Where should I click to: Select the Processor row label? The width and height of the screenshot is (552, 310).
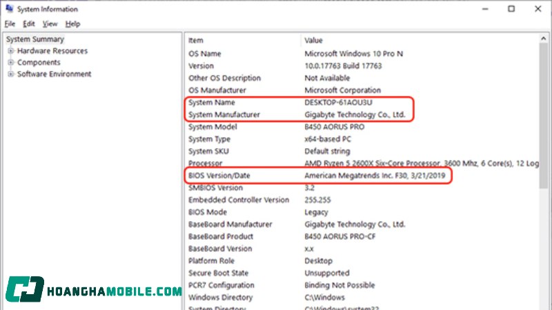[205, 163]
